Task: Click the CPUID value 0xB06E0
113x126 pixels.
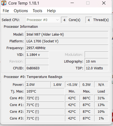Action: [37, 68]
